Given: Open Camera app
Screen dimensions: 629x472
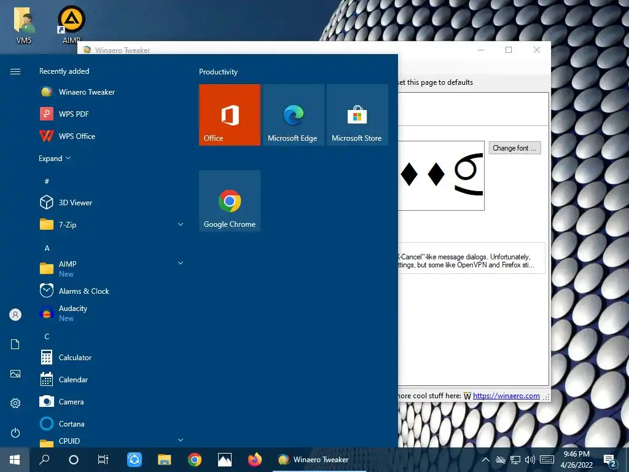Looking at the screenshot, I should click(x=112, y=402).
